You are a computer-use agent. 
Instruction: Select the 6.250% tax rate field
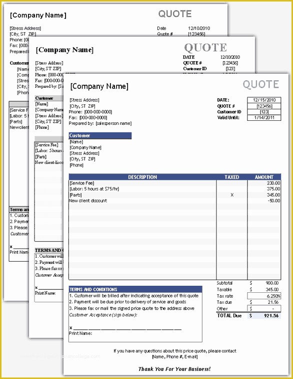[x=264, y=296]
